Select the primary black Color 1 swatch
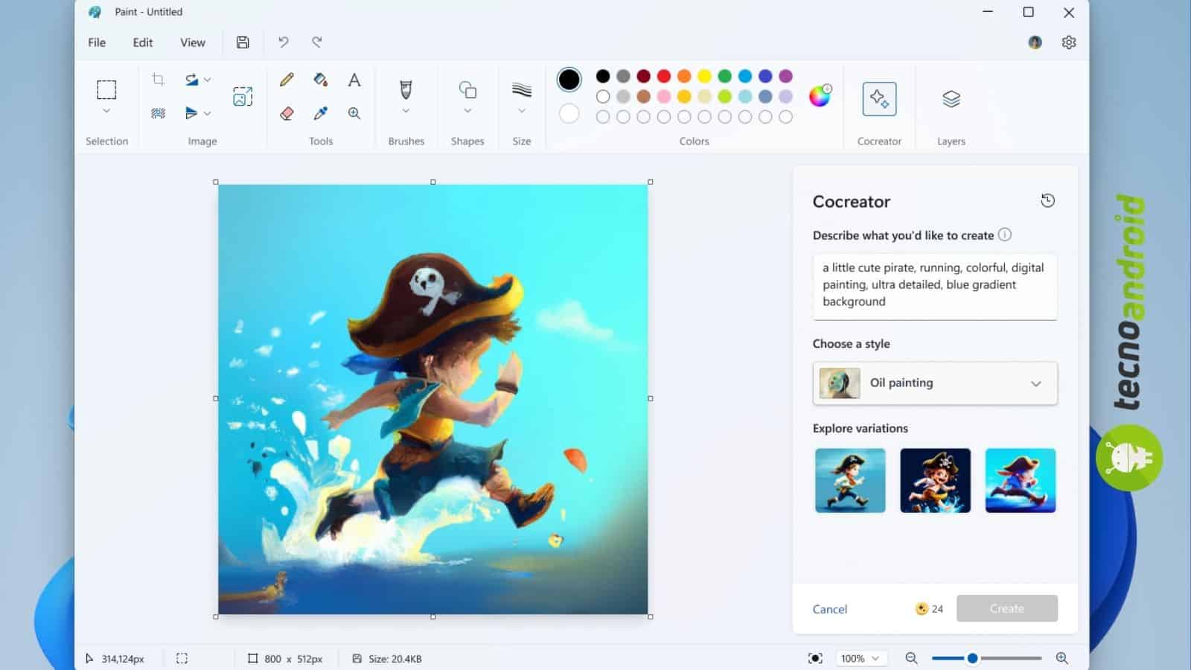This screenshot has height=670, width=1191. click(x=569, y=80)
